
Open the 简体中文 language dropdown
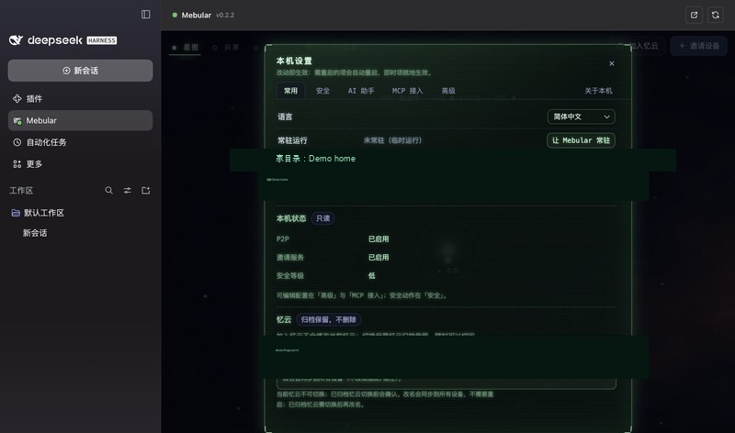tap(582, 117)
